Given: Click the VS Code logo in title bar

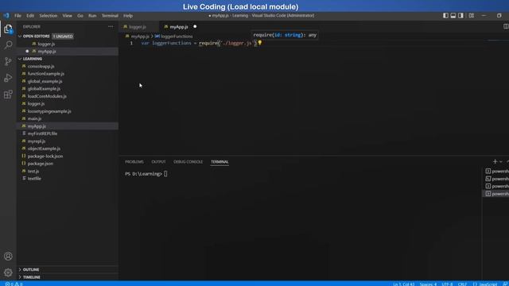Looking at the screenshot, I should [x=6, y=16].
